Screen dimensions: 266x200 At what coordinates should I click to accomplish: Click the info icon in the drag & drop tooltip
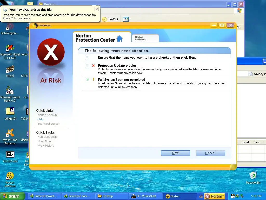coord(5,10)
